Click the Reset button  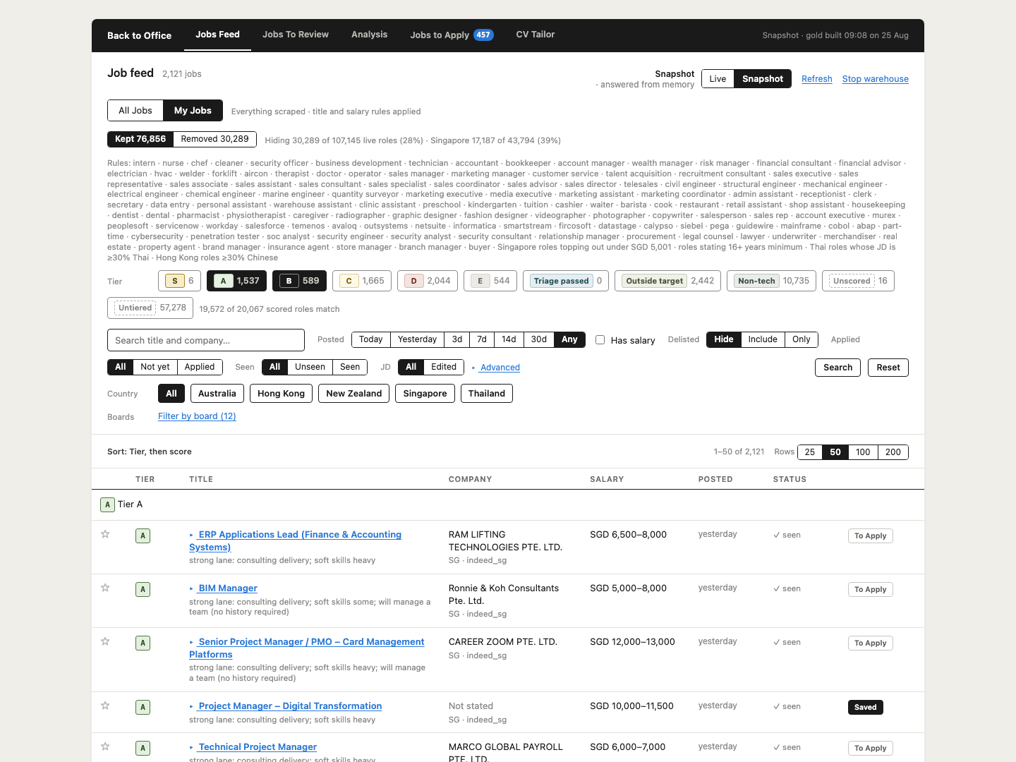(888, 368)
